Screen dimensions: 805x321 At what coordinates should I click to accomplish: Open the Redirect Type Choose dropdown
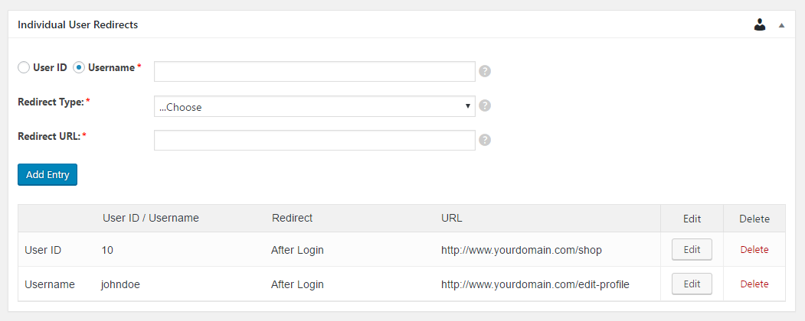point(315,106)
